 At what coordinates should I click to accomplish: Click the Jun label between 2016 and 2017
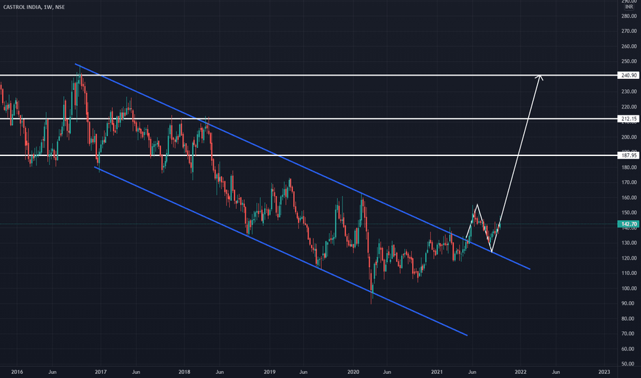click(52, 372)
